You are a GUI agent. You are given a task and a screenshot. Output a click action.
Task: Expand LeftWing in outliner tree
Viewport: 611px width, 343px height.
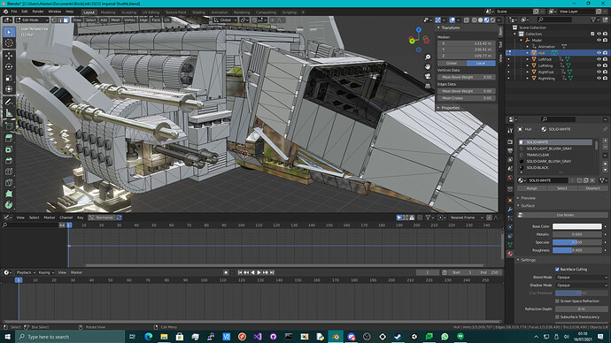(x=528, y=65)
